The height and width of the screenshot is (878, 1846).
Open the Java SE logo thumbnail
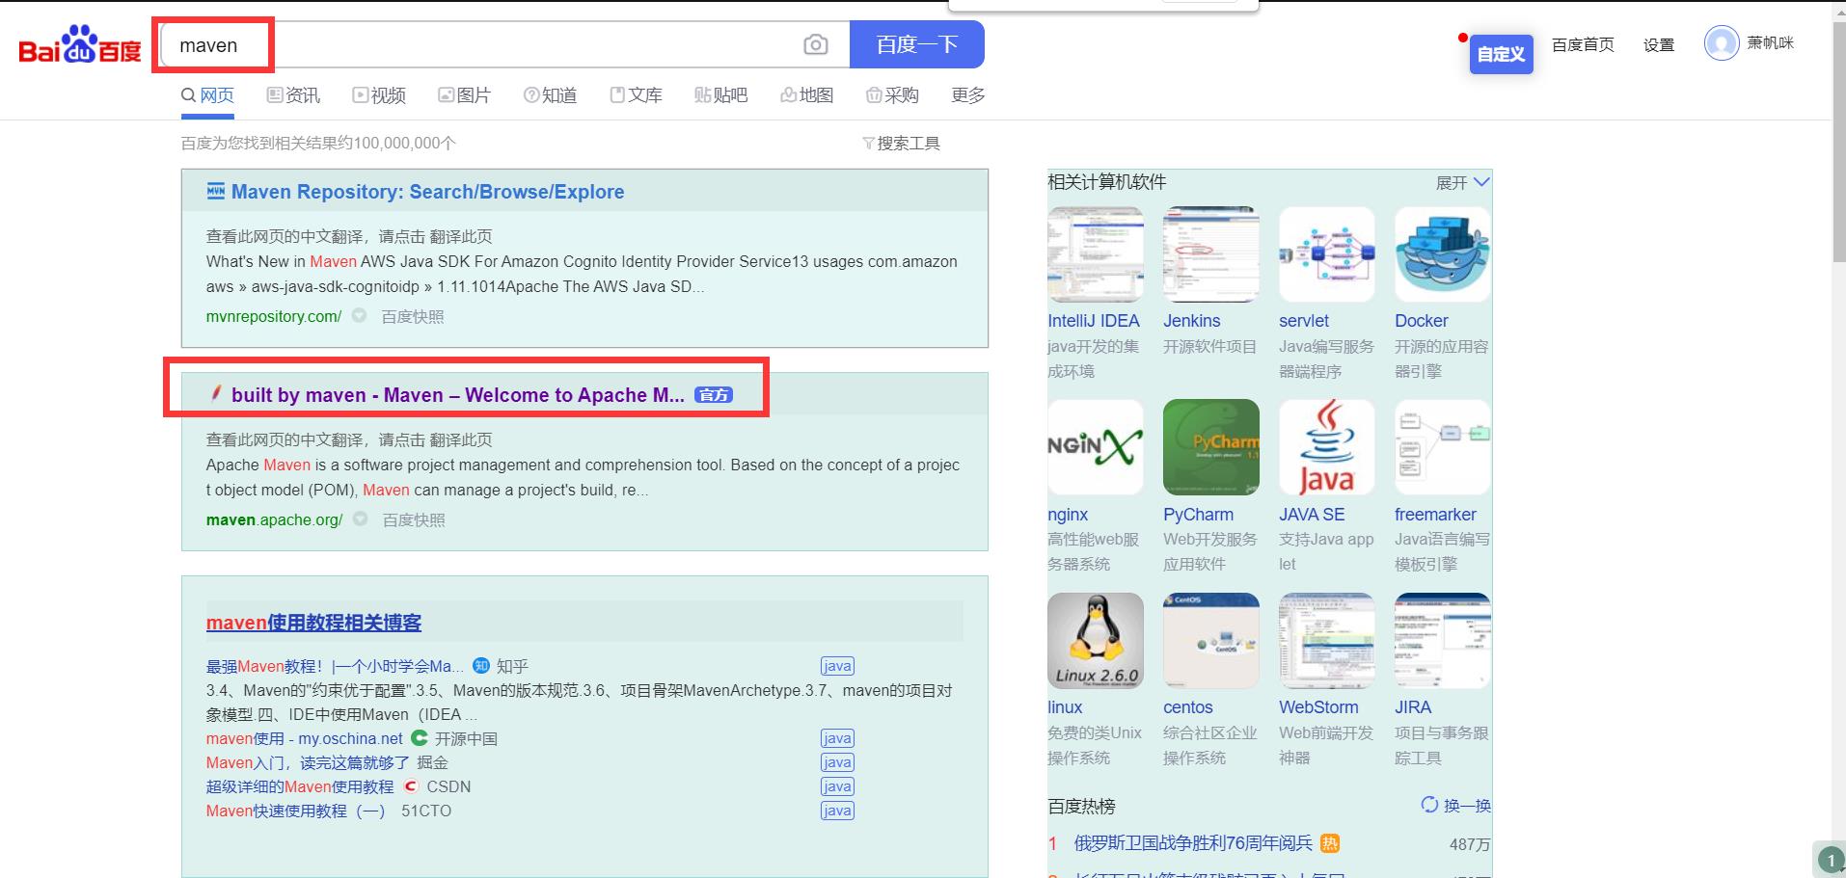[1326, 447]
